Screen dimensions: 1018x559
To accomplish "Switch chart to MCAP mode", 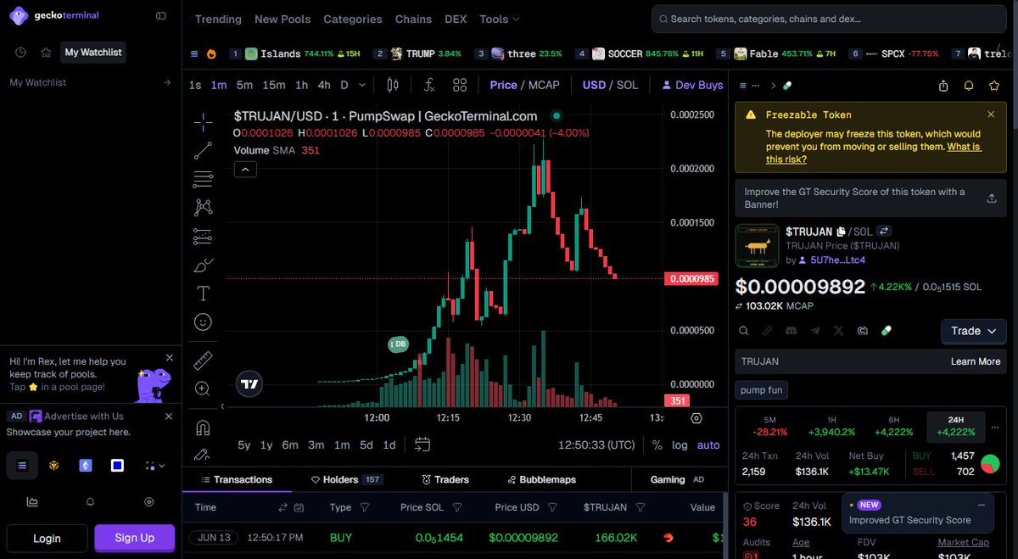I will point(545,85).
